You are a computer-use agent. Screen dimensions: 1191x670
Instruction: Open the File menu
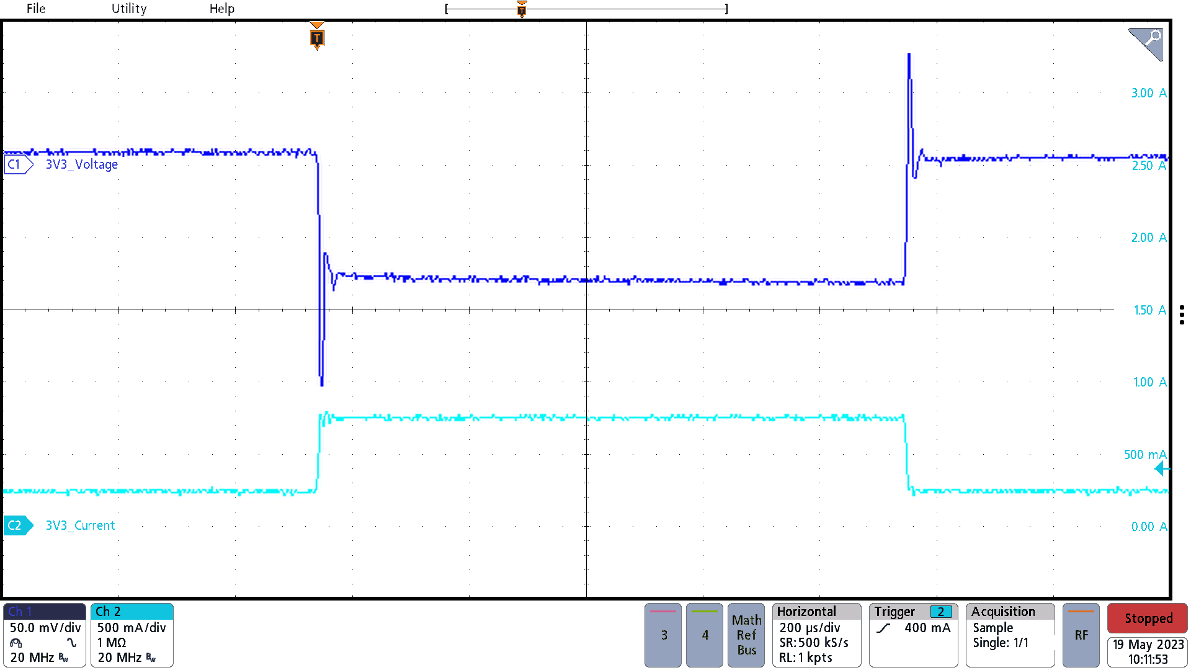(35, 8)
